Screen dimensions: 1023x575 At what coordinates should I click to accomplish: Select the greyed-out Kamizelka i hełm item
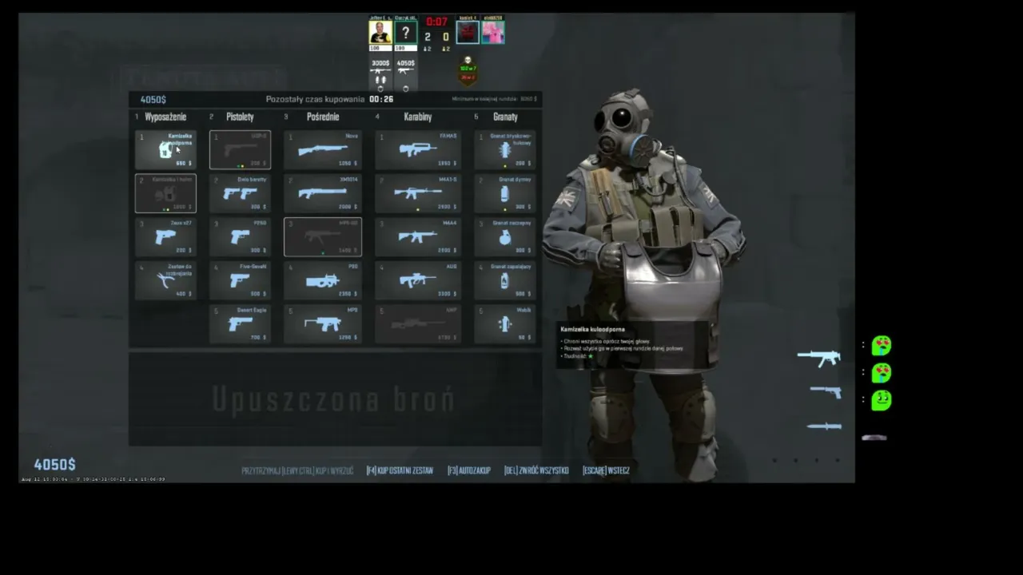(x=165, y=193)
